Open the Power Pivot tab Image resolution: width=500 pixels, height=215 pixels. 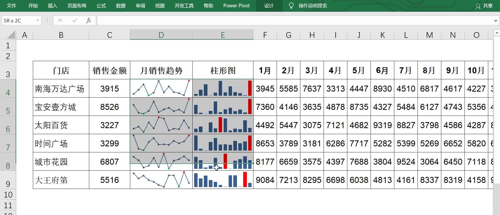point(236,5)
